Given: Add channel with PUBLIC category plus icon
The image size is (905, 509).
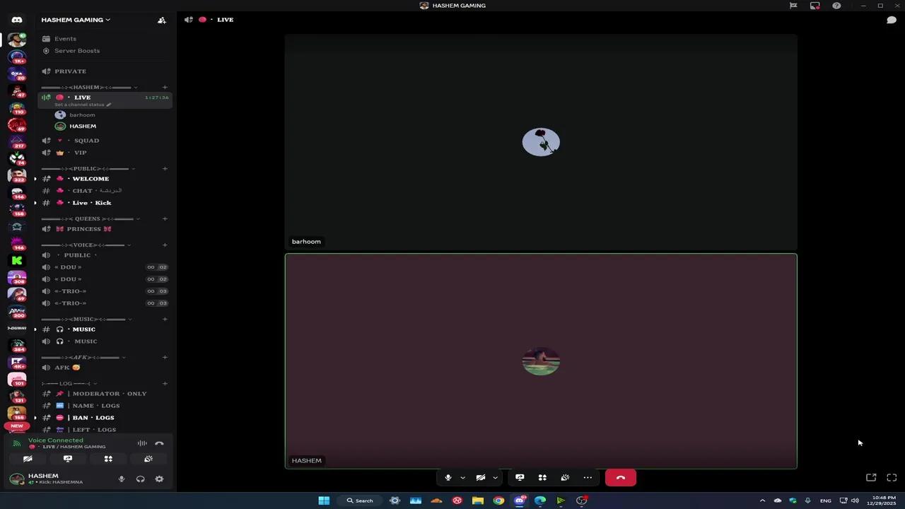Looking at the screenshot, I should click(165, 169).
